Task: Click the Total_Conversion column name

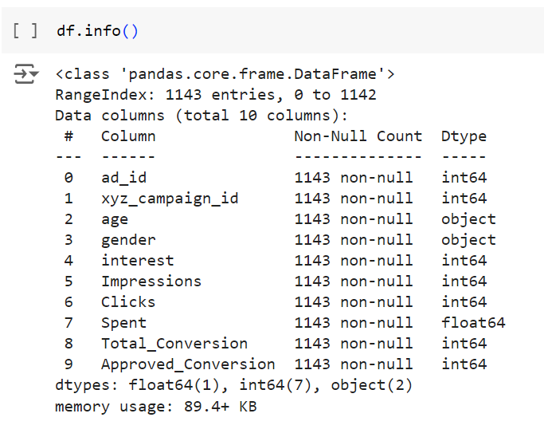Action: click(174, 344)
